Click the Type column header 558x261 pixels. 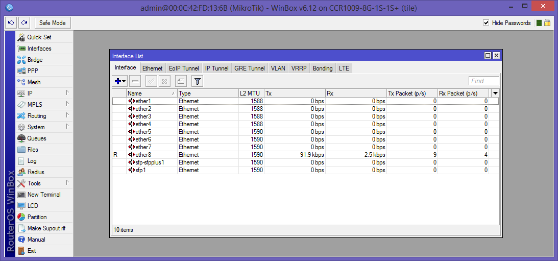pos(208,93)
